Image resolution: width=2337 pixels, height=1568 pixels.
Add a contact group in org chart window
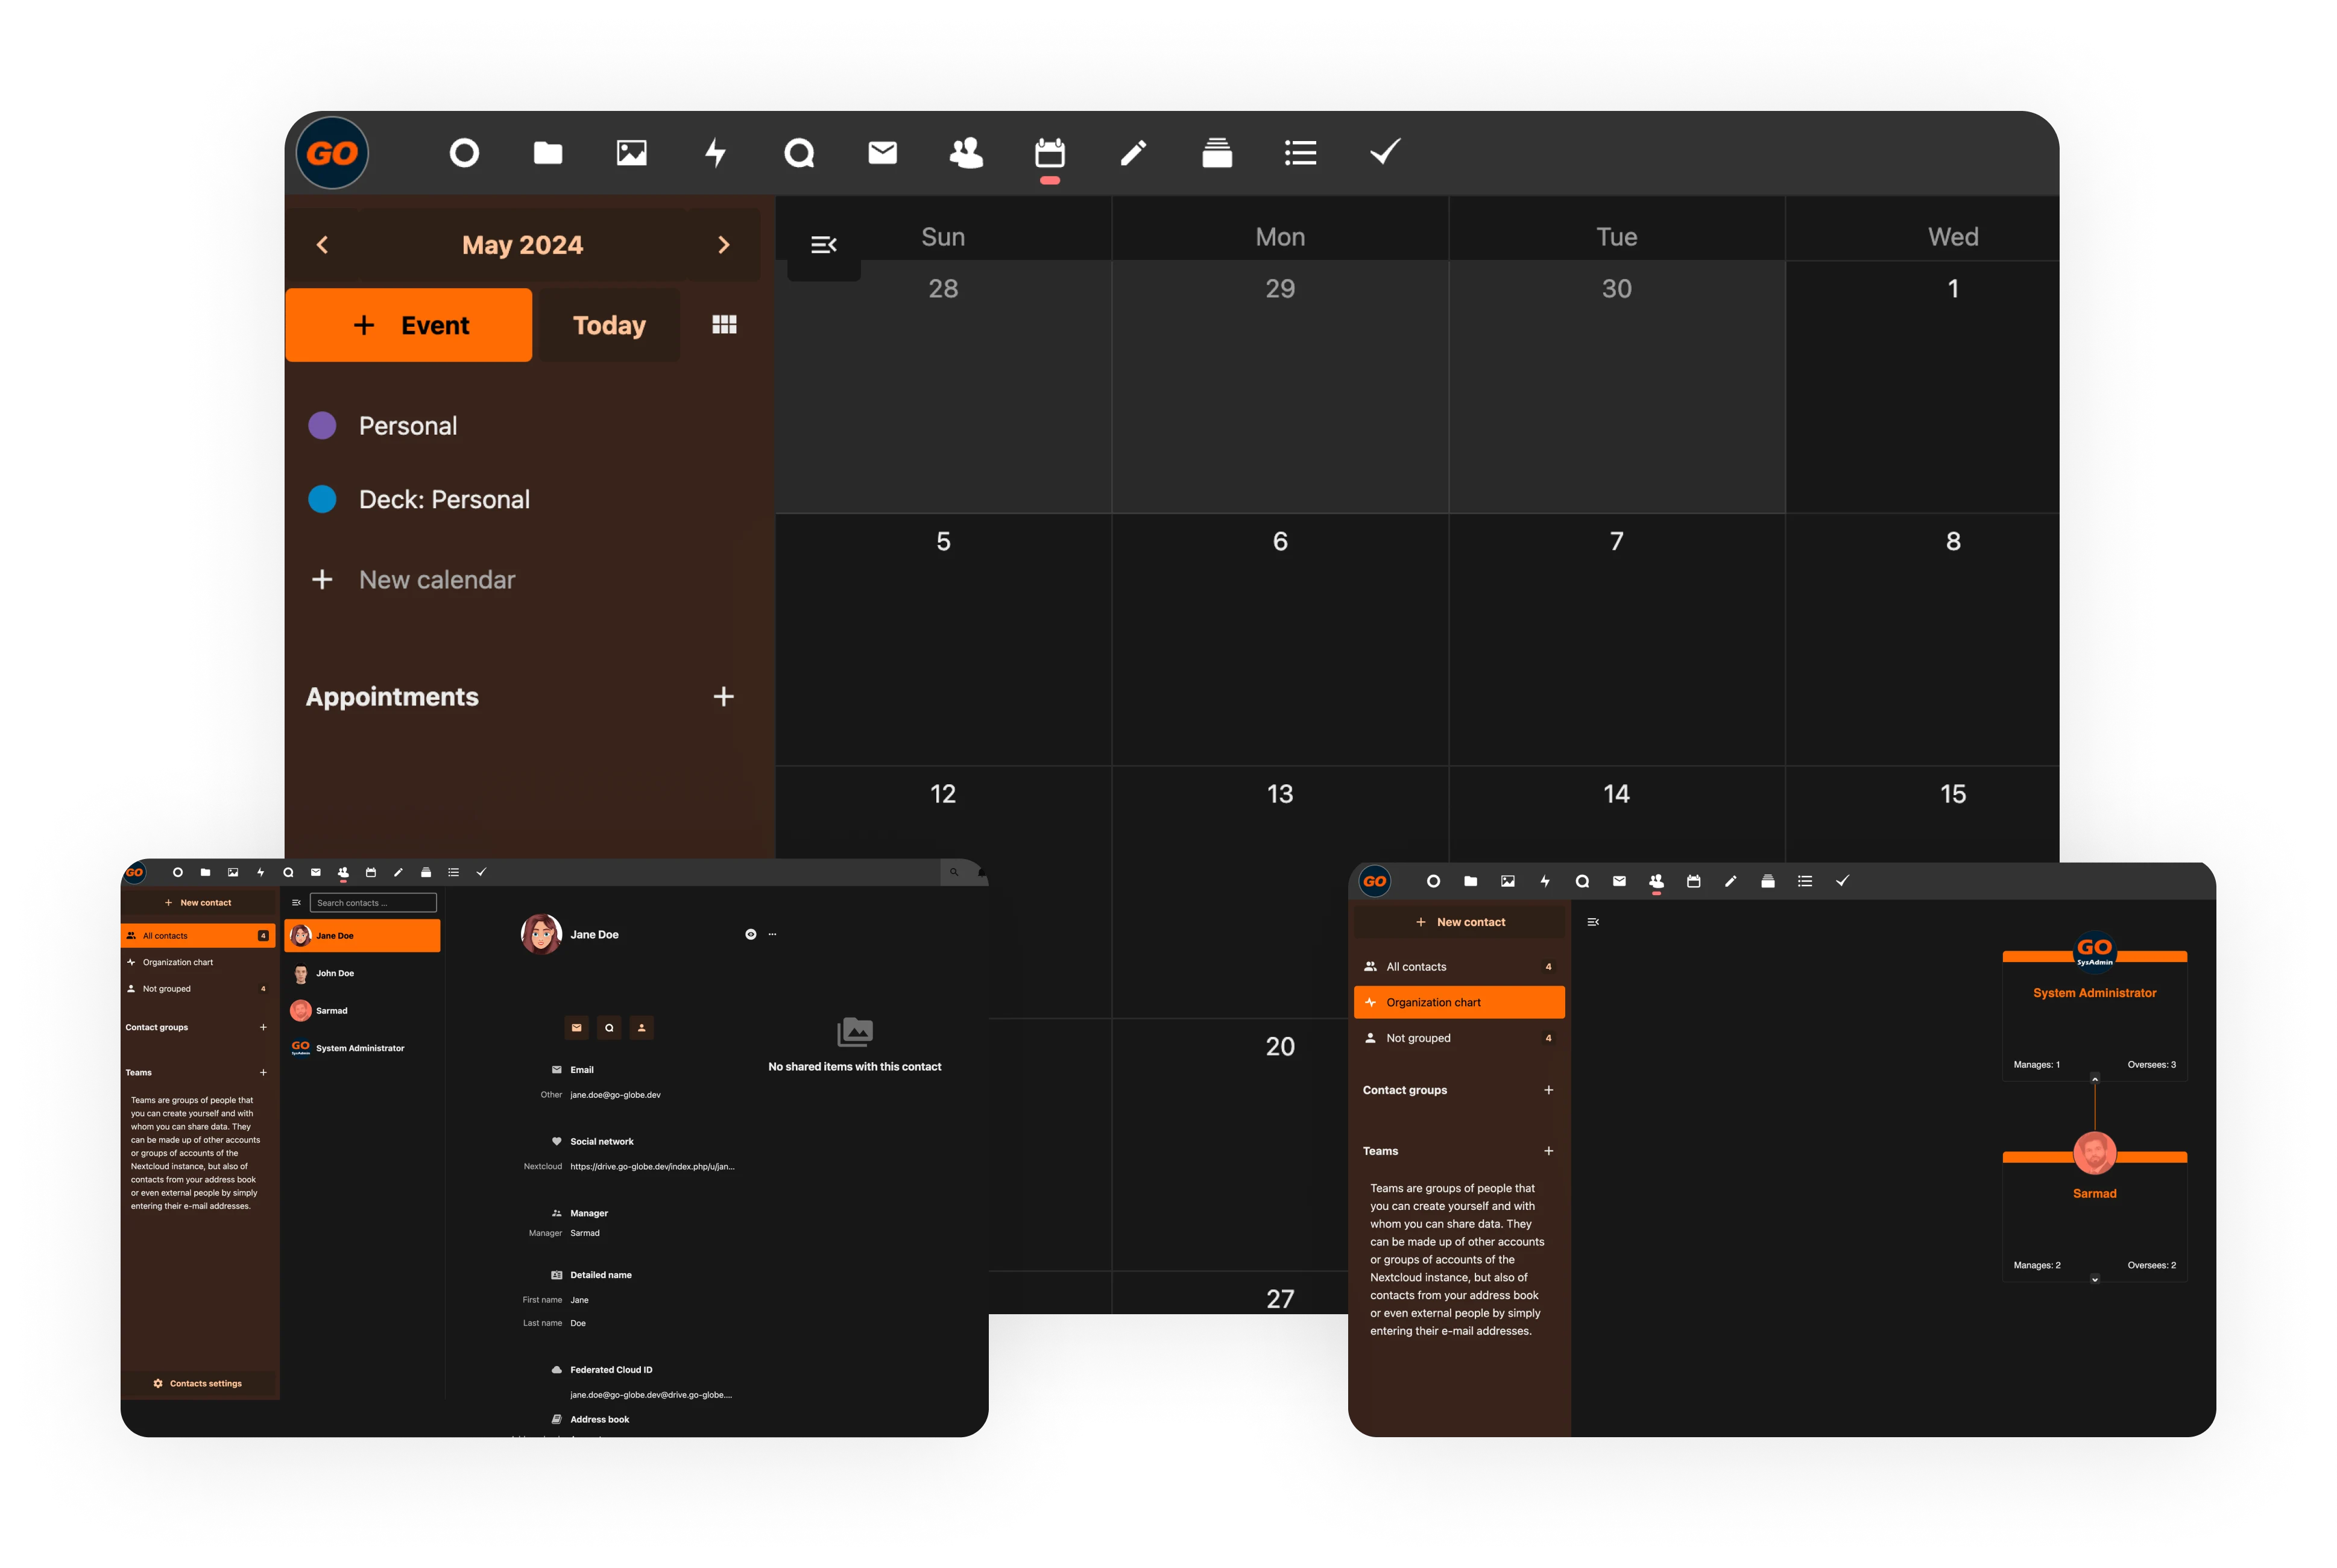tap(1548, 1090)
